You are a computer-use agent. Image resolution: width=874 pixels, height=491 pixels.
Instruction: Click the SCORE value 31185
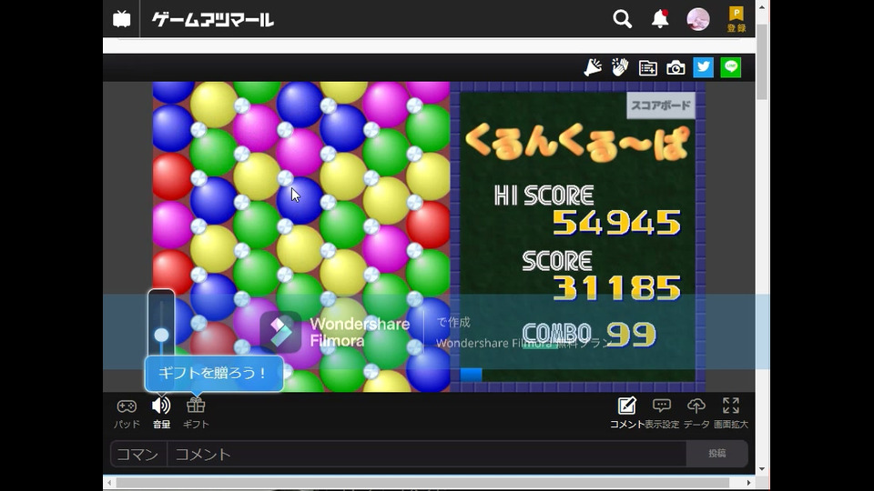[616, 288]
